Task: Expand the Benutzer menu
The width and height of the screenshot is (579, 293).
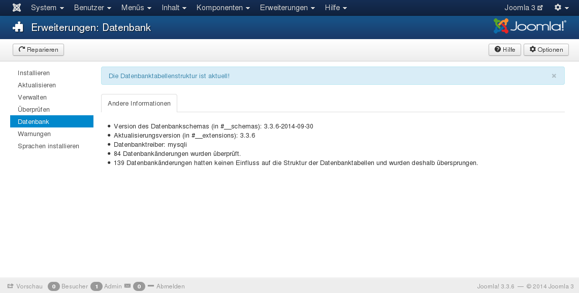Action: (92, 8)
